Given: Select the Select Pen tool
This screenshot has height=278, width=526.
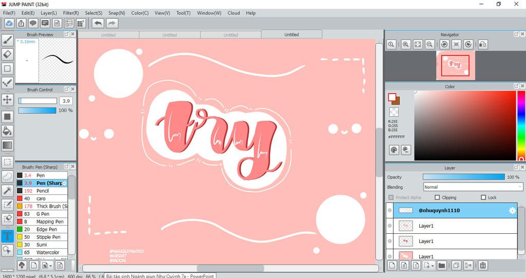Looking at the screenshot, I should pos(7,205).
